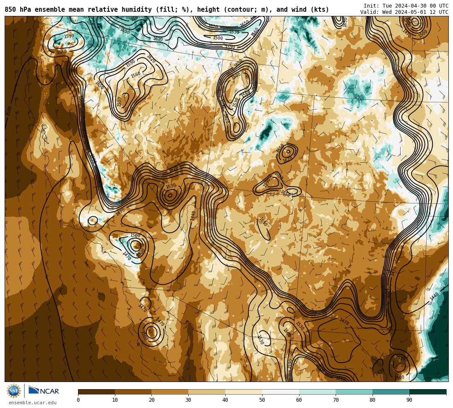Pick the darkest brown 0–10% colorbar segment

tap(96, 392)
